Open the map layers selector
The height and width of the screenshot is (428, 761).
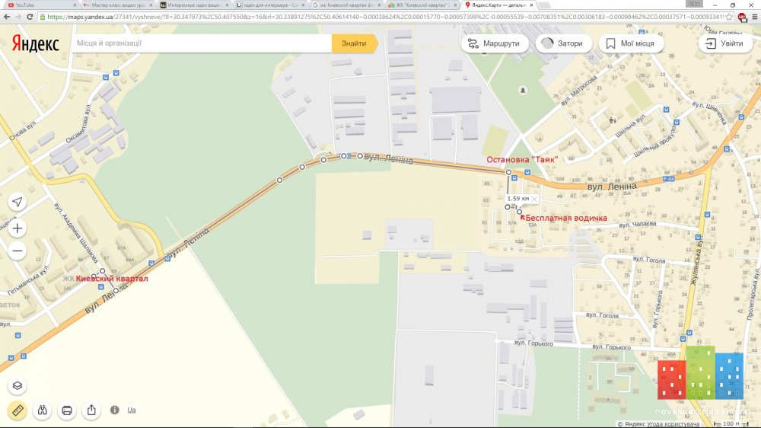coord(18,386)
